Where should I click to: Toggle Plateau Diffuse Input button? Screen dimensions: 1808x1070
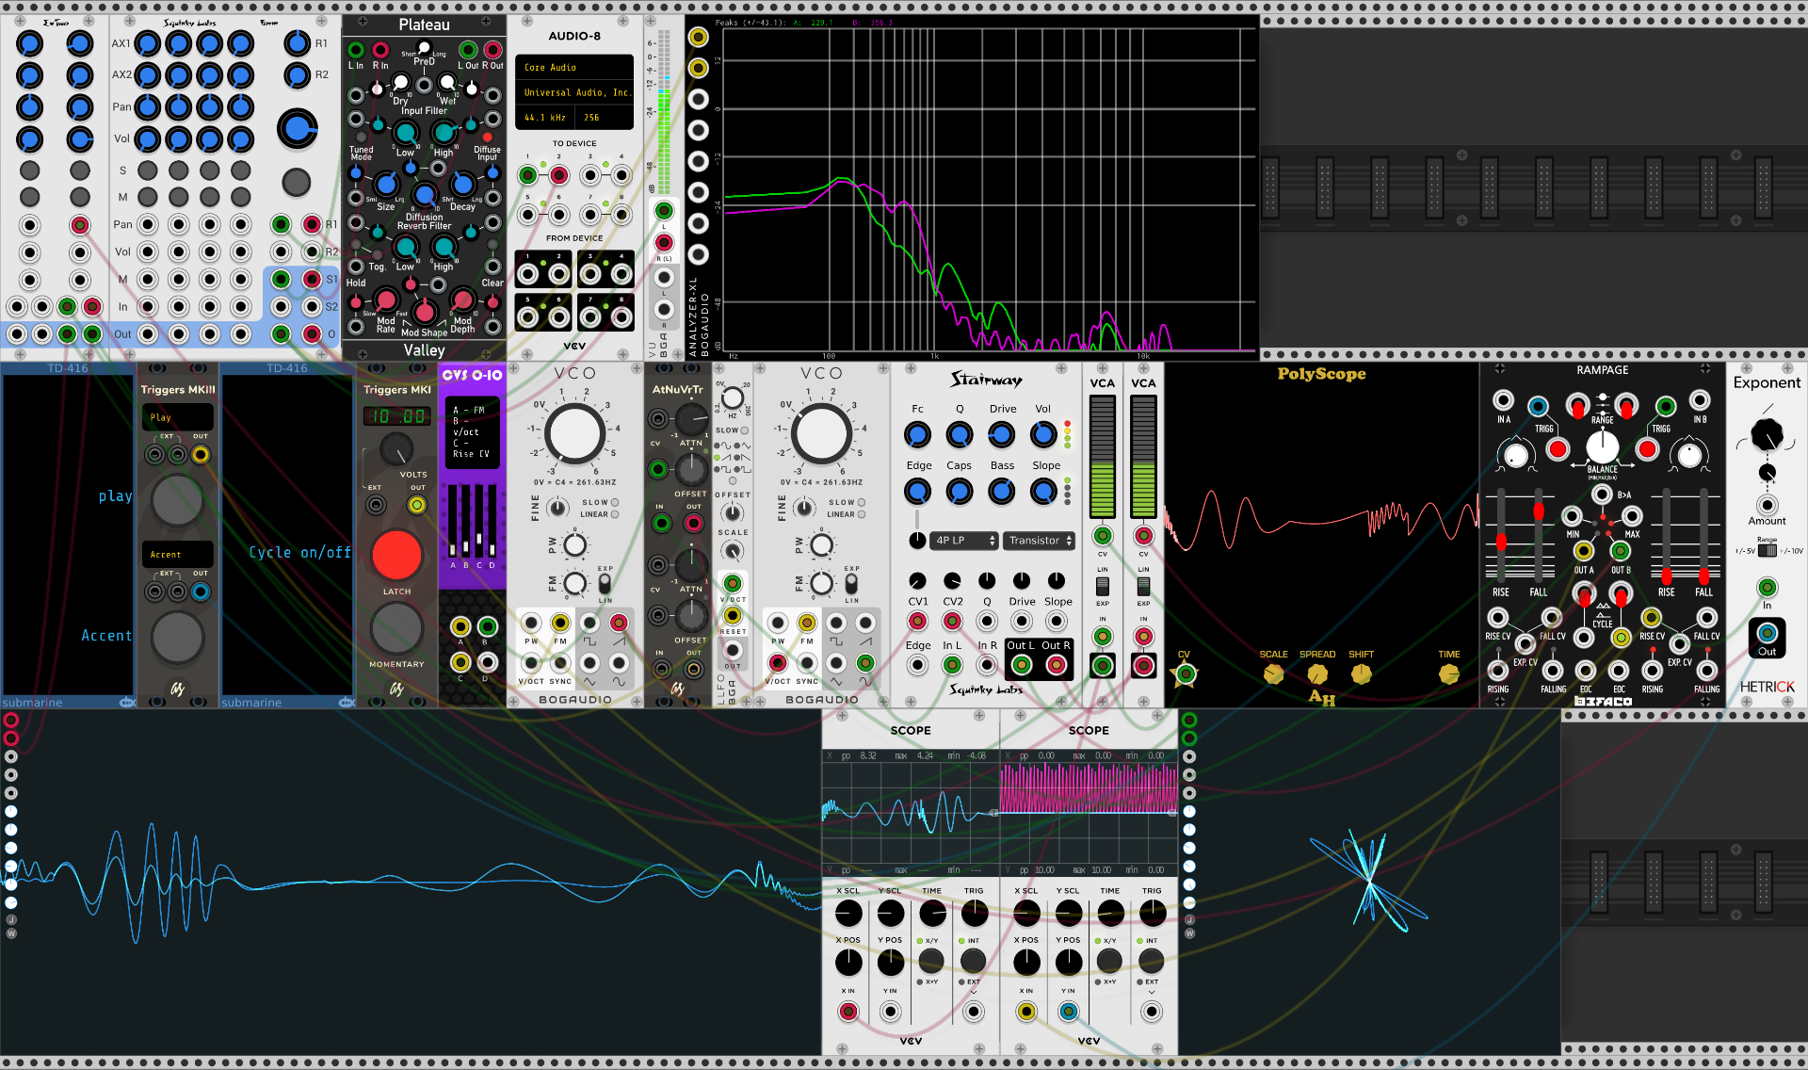pos(488,138)
